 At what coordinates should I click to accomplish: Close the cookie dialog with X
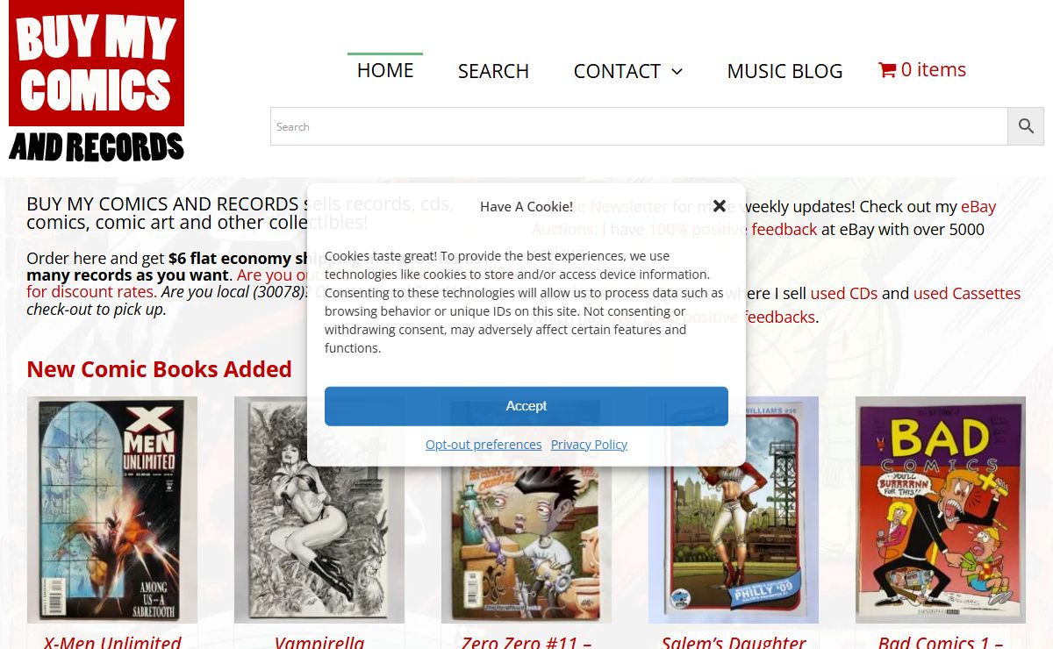pyautogui.click(x=720, y=206)
